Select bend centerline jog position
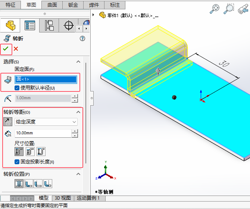This screenshot has height=209, width=250. pos(19,184)
